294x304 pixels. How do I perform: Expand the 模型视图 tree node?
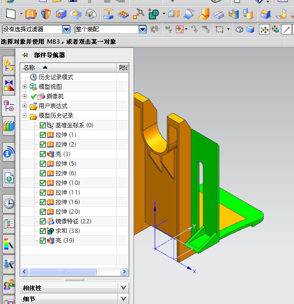pos(25,87)
